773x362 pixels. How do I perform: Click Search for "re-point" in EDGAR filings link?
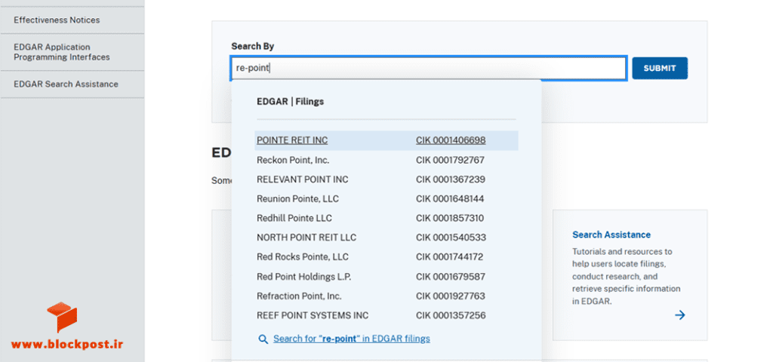click(352, 339)
